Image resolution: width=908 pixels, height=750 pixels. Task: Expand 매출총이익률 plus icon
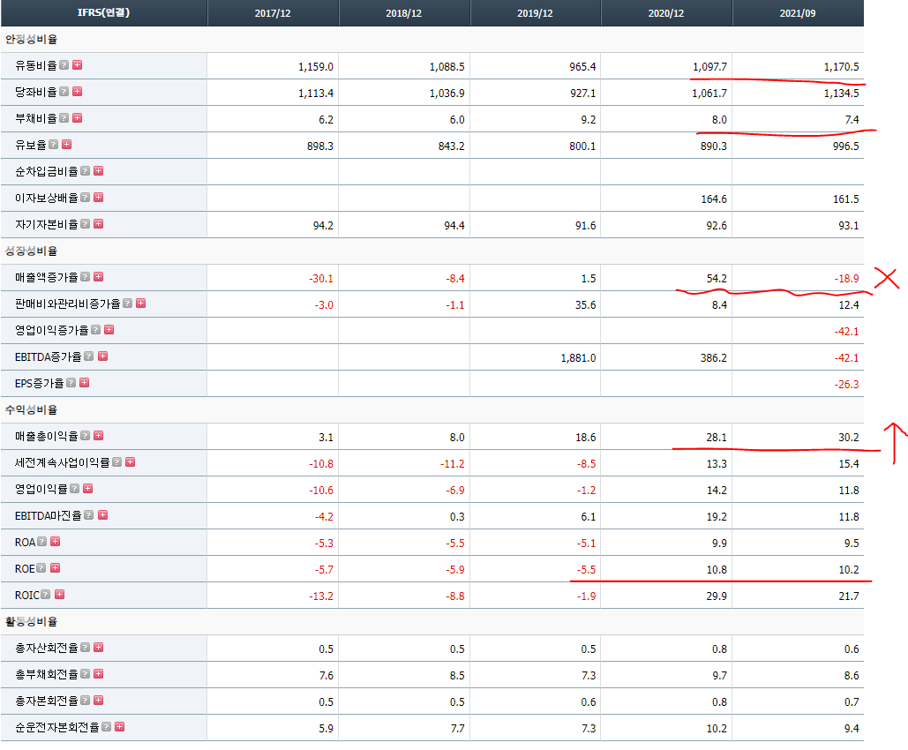[x=99, y=436]
